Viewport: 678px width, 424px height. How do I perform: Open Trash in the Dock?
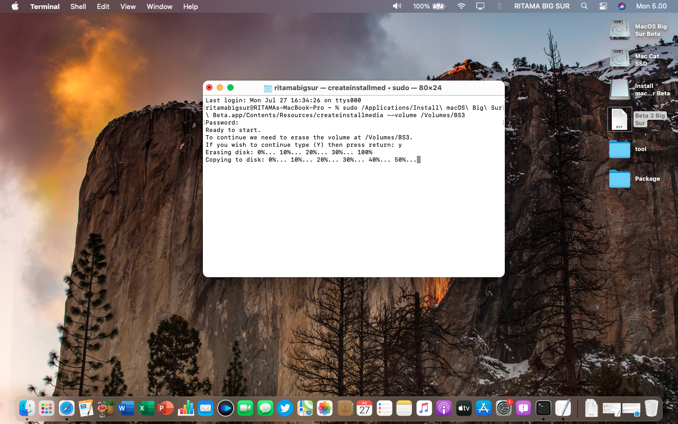(652, 408)
